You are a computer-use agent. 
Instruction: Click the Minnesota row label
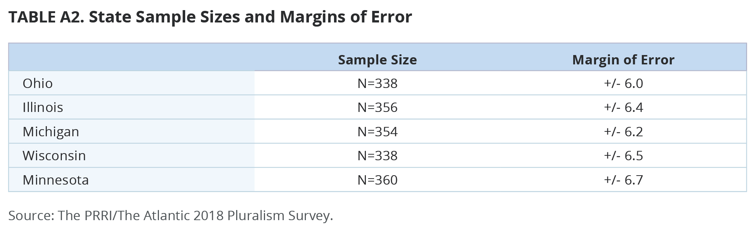(x=55, y=180)
